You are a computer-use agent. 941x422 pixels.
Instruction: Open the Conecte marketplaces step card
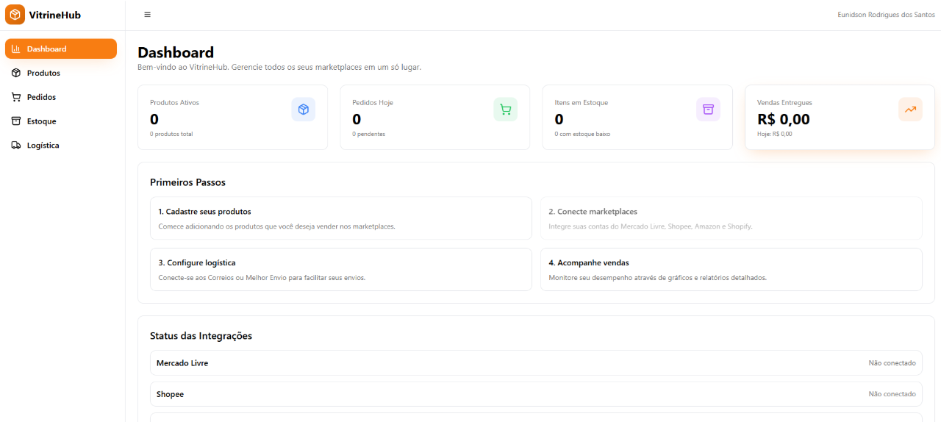click(x=731, y=218)
